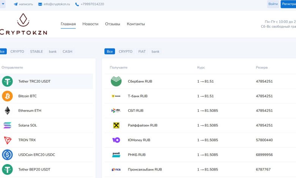Select Bitcoin BTC to send
Image resolution: width=296 pixels, height=178 pixels.
(46, 96)
